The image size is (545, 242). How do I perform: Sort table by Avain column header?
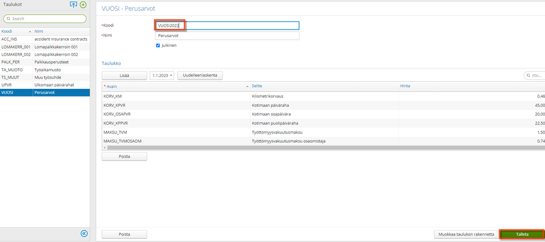[x=176, y=86]
